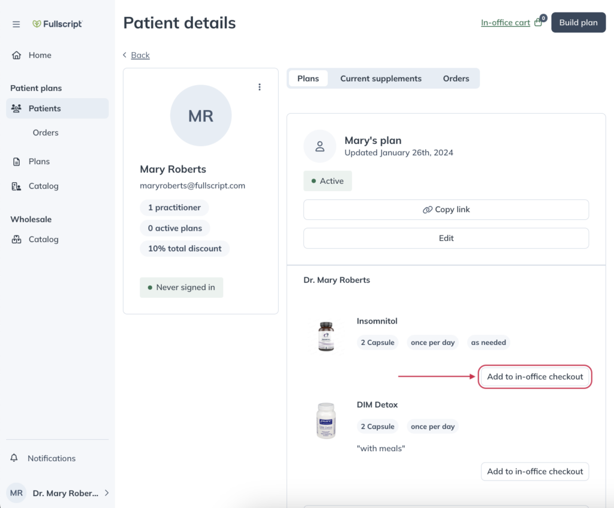Click the Insomnitol bottle image
The height and width of the screenshot is (508, 614).
(326, 337)
